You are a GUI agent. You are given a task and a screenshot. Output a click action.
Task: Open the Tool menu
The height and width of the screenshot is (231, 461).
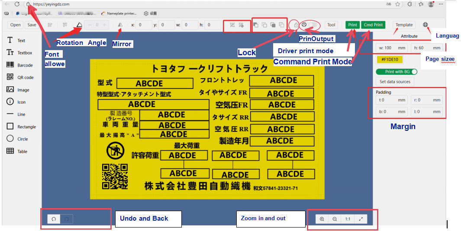tap(331, 25)
